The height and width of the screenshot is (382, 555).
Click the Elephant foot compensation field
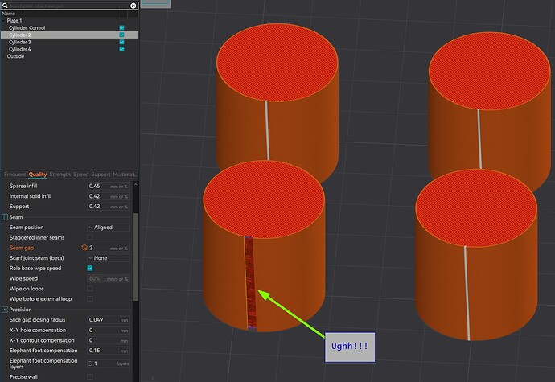(x=109, y=351)
